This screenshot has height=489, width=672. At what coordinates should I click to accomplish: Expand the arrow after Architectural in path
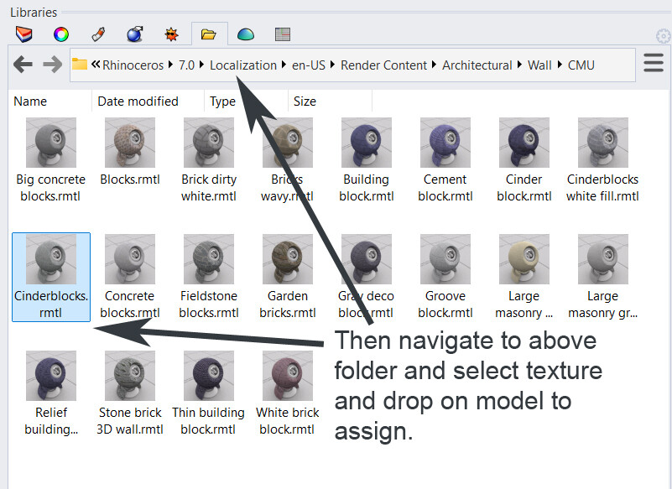coord(519,65)
